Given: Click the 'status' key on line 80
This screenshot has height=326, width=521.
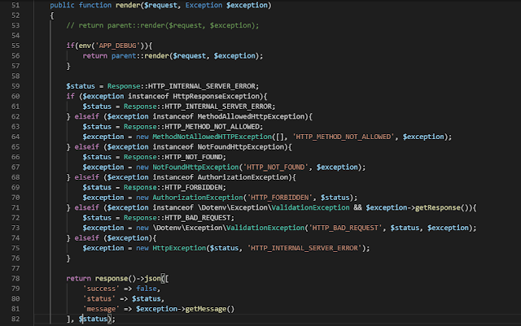Looking at the screenshot, I should [x=99, y=299].
